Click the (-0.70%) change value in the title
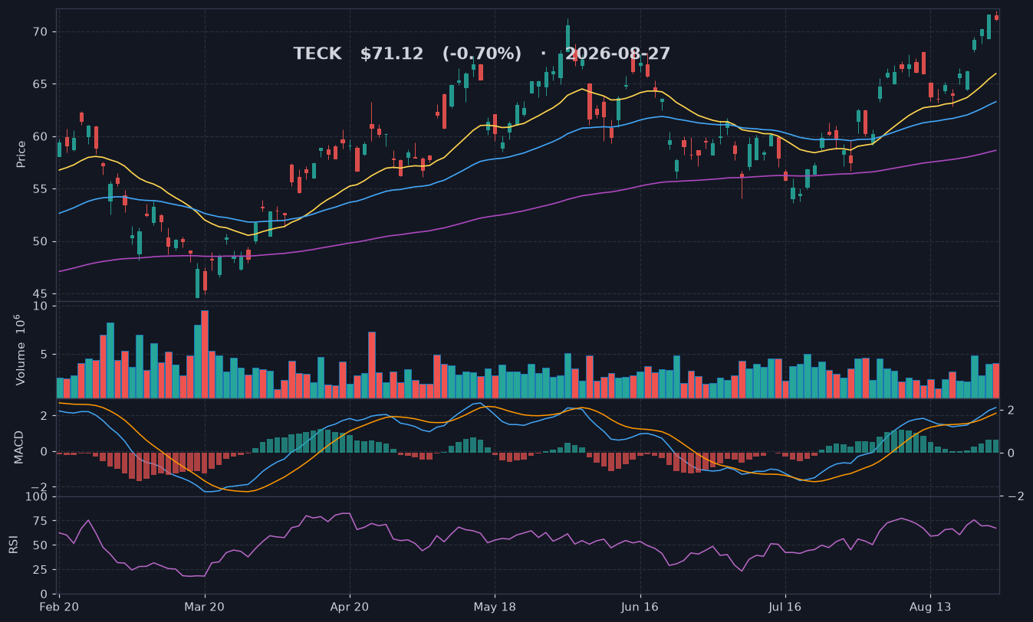Image resolution: width=1033 pixels, height=622 pixels. (482, 54)
